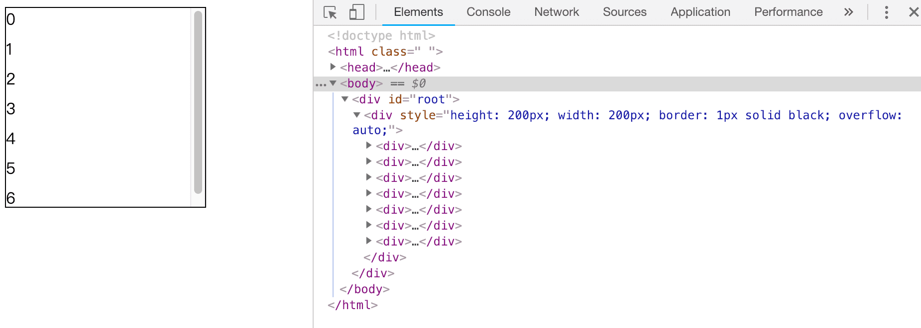
Task: Open the DevTools three-dot options menu
Action: click(x=886, y=12)
